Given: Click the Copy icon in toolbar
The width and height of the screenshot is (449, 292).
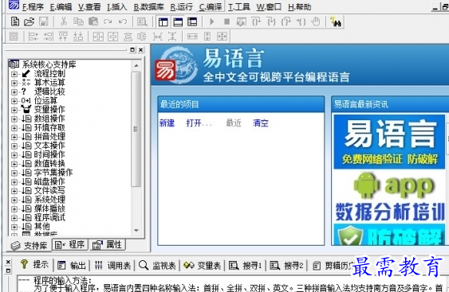Looking at the screenshot, I should coord(78,21).
